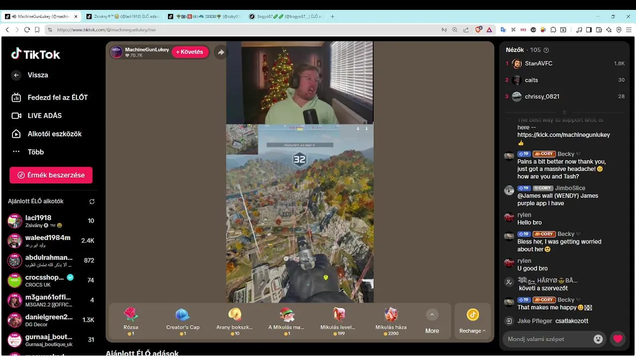Open viewer chrissy_0821 profile
The image size is (636, 357).
pyautogui.click(x=565, y=96)
